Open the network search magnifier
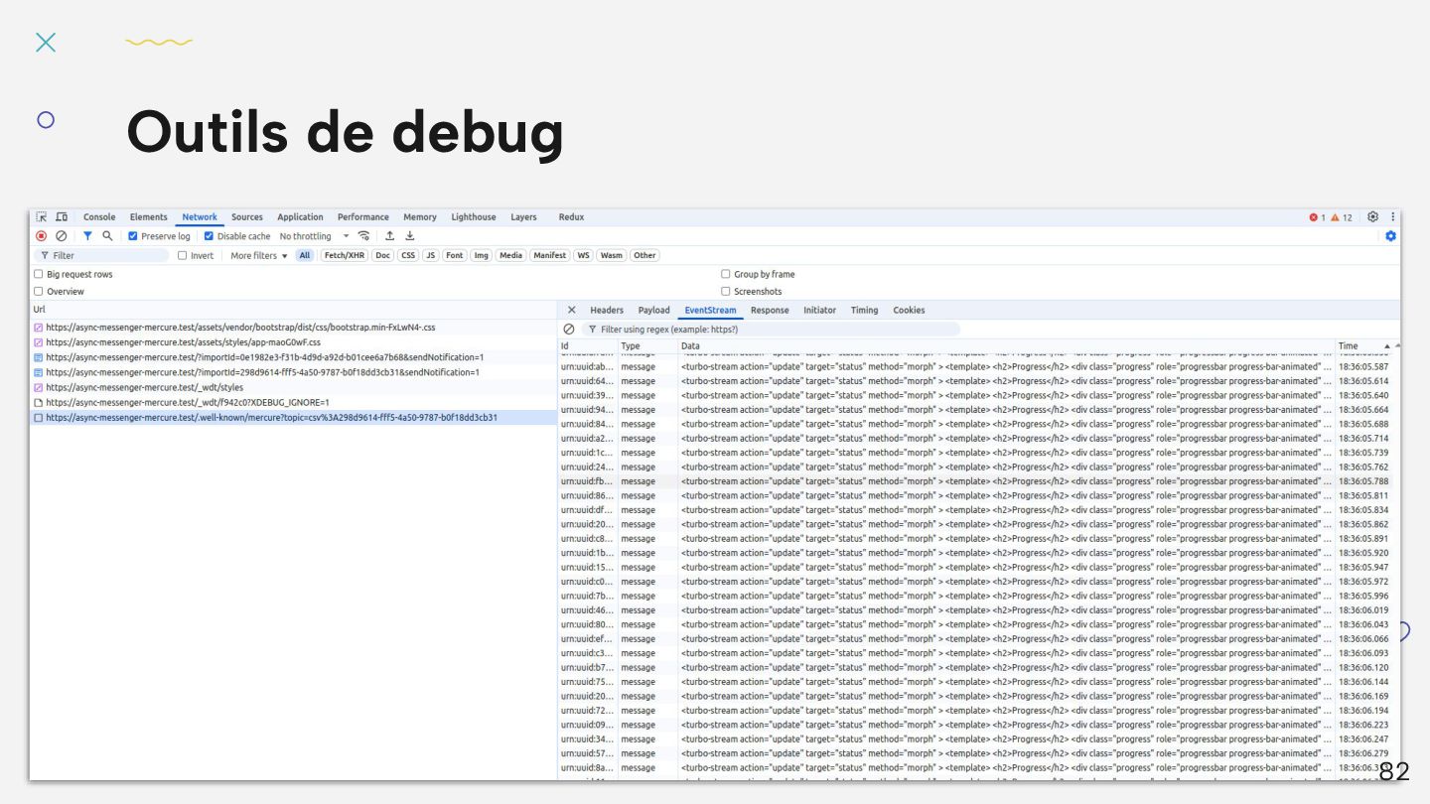This screenshot has width=1430, height=804. [107, 236]
